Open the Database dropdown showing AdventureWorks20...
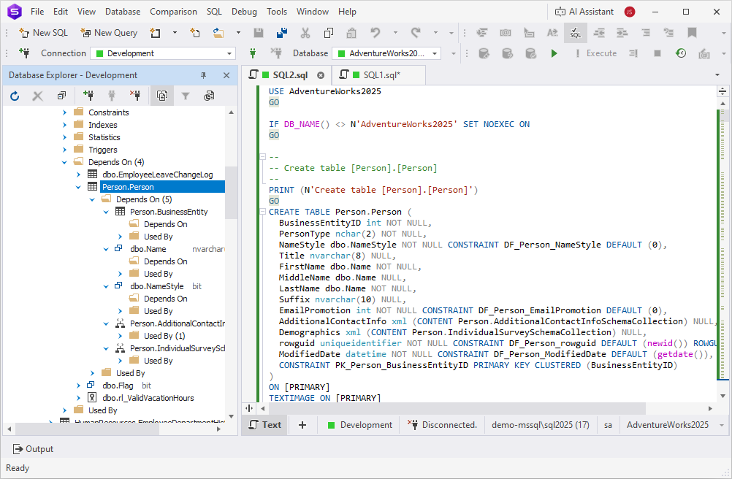This screenshot has height=479, width=732. (386, 53)
